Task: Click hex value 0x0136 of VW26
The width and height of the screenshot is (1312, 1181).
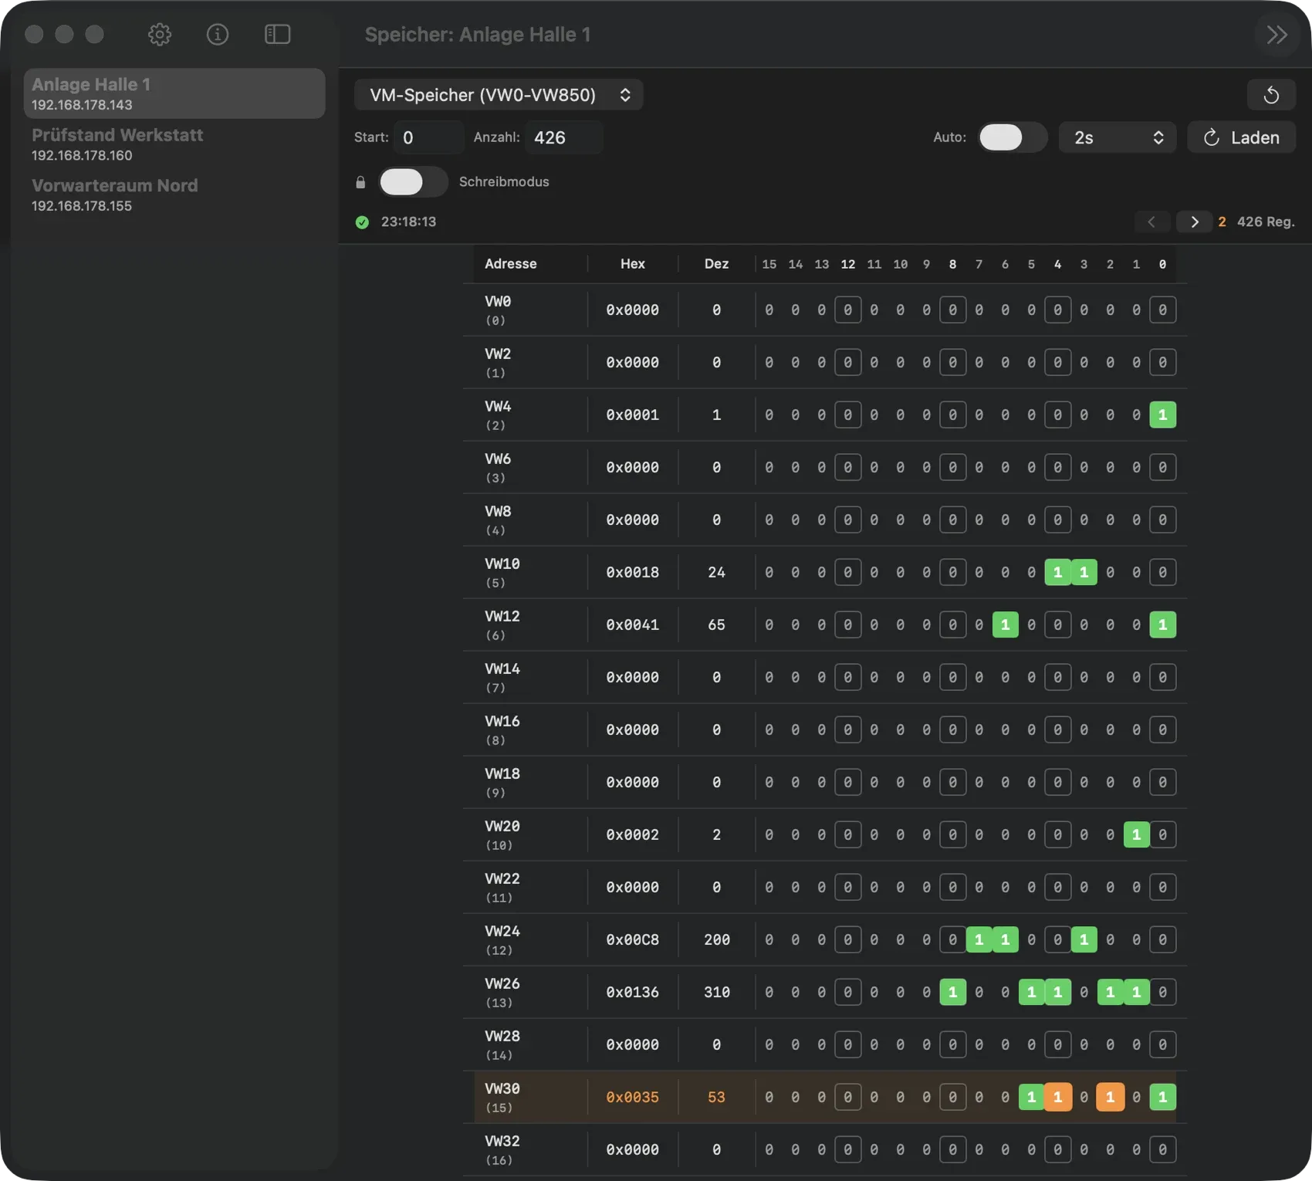Action: [x=632, y=993]
